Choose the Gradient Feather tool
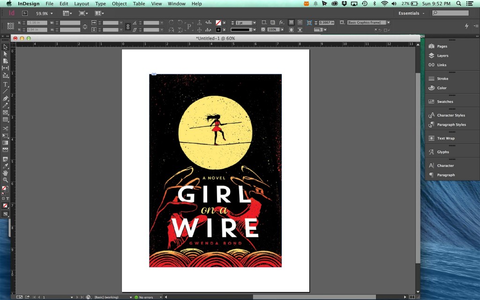480x300 pixels. [5, 150]
